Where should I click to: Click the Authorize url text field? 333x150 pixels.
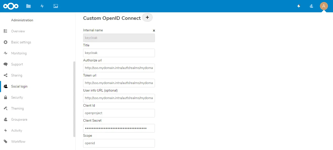pyautogui.click(x=119, y=68)
